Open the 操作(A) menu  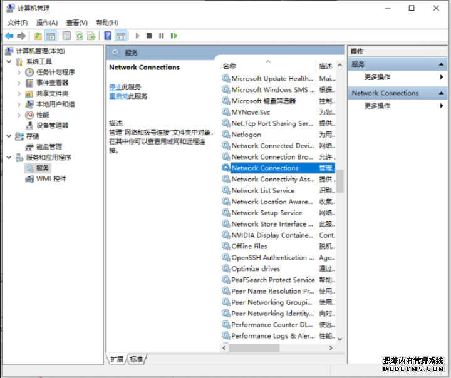[x=47, y=23]
